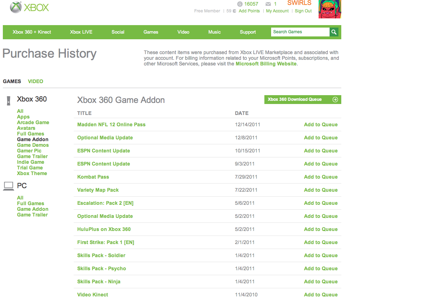
Task: Open Optional Media Update dated 12/8/2011
Action: coord(105,138)
